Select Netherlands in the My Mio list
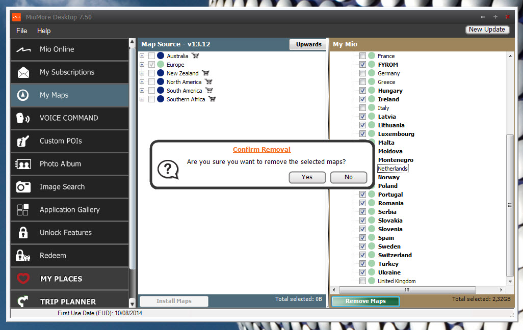 pyautogui.click(x=393, y=169)
